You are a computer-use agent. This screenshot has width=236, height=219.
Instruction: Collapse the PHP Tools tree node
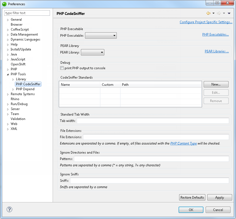[x=8, y=74]
